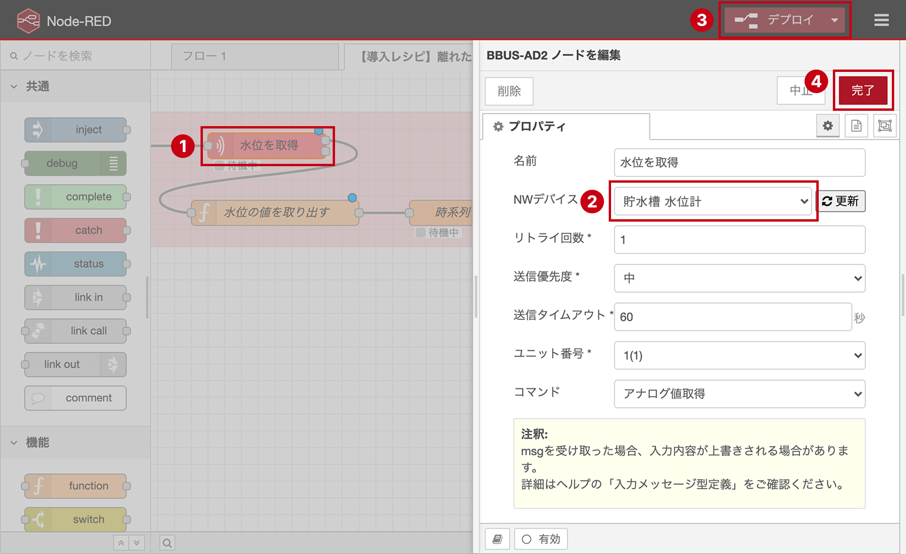Switch to the フロー 1 tab
Viewport: 906px width, 554px height.
point(255,57)
